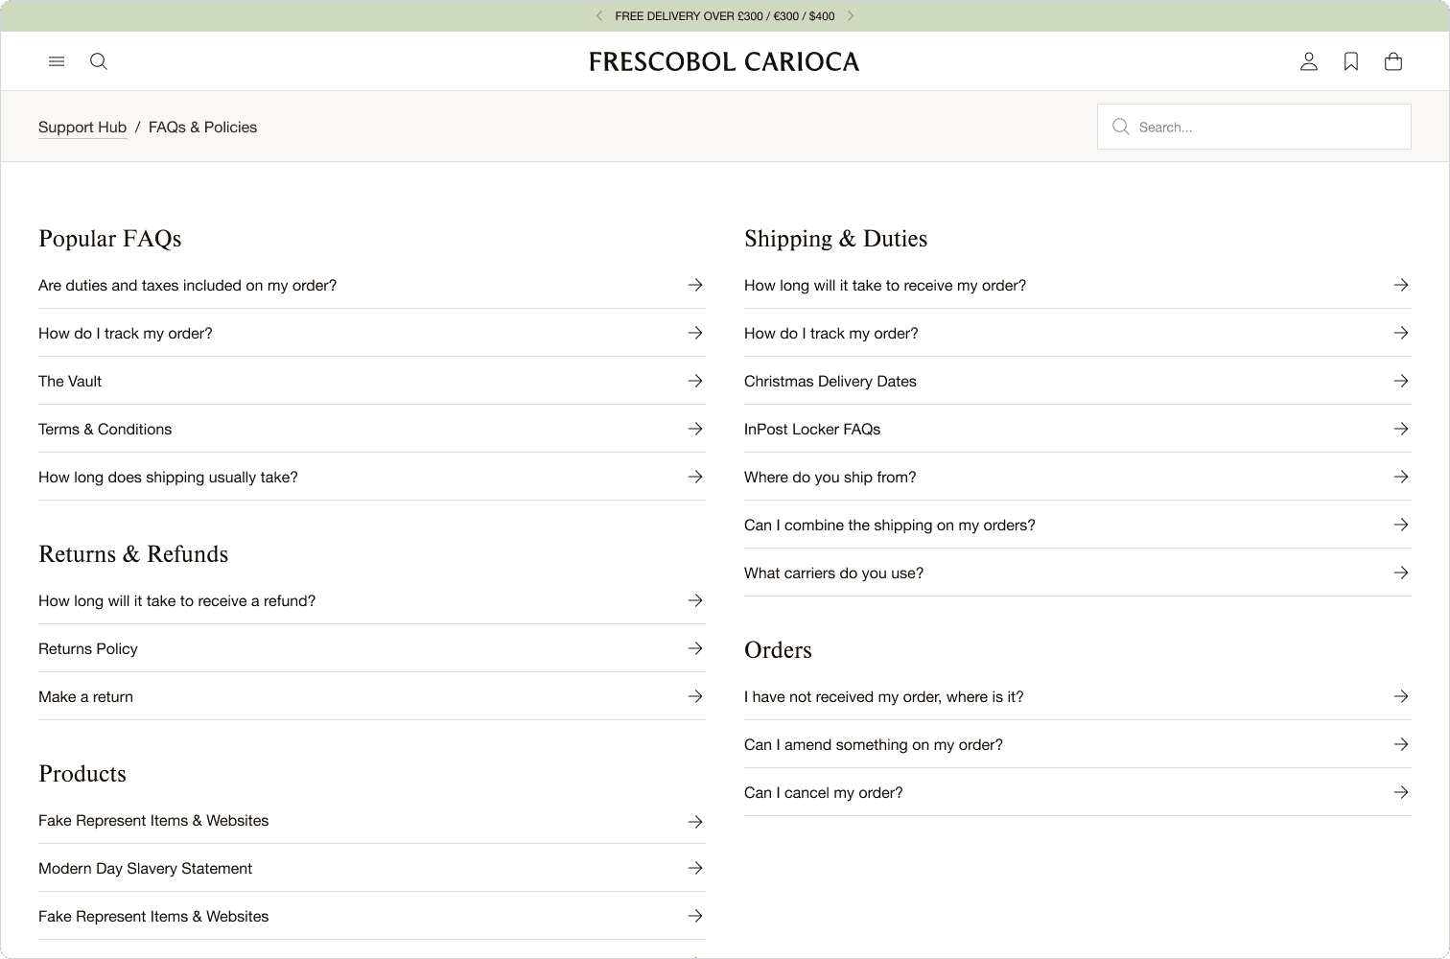Open Terms & Conditions entry
The width and height of the screenshot is (1450, 959).
click(x=372, y=429)
